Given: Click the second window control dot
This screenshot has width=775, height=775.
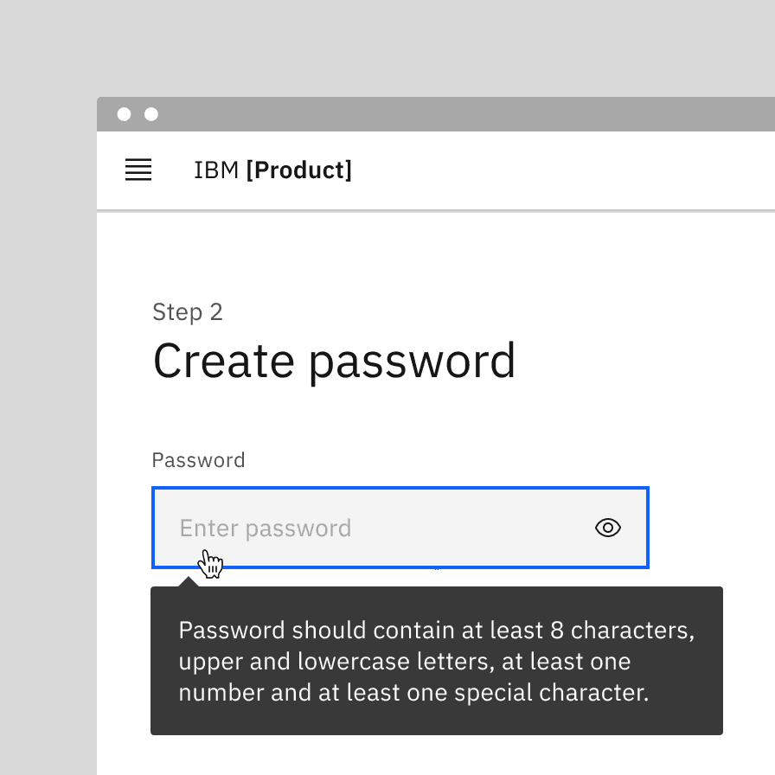Looking at the screenshot, I should point(151,113).
